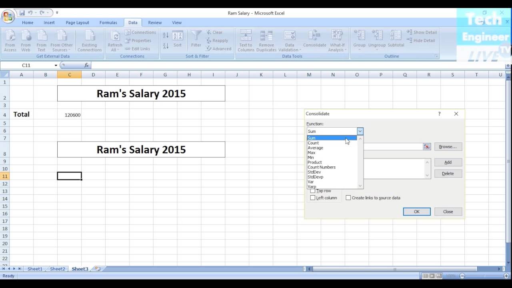Click the insert worksheet tab icon
Screen dimensions: 512x288
[x=98, y=269]
